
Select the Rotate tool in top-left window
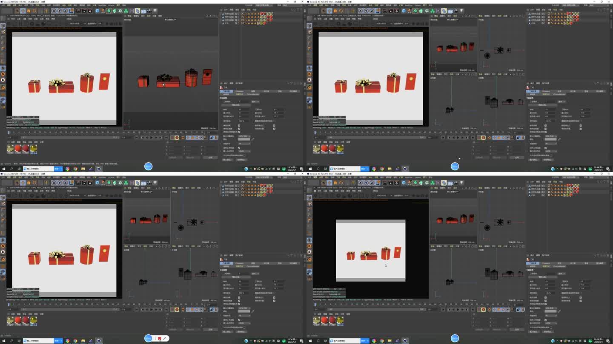point(35,11)
